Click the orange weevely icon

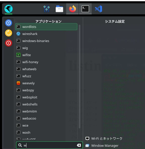tap(18, 83)
